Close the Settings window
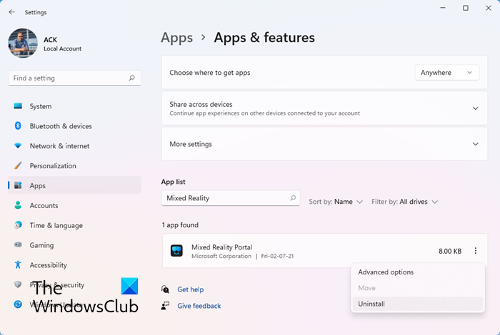The image size is (500, 335). pos(488,8)
